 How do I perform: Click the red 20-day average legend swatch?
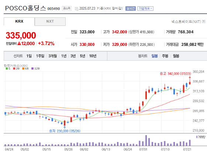(x=14, y=68)
